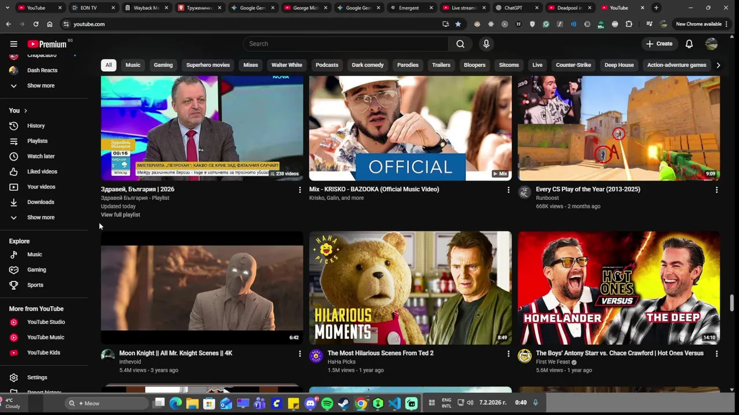Open the Dash Reacts subscription

[x=42, y=70]
